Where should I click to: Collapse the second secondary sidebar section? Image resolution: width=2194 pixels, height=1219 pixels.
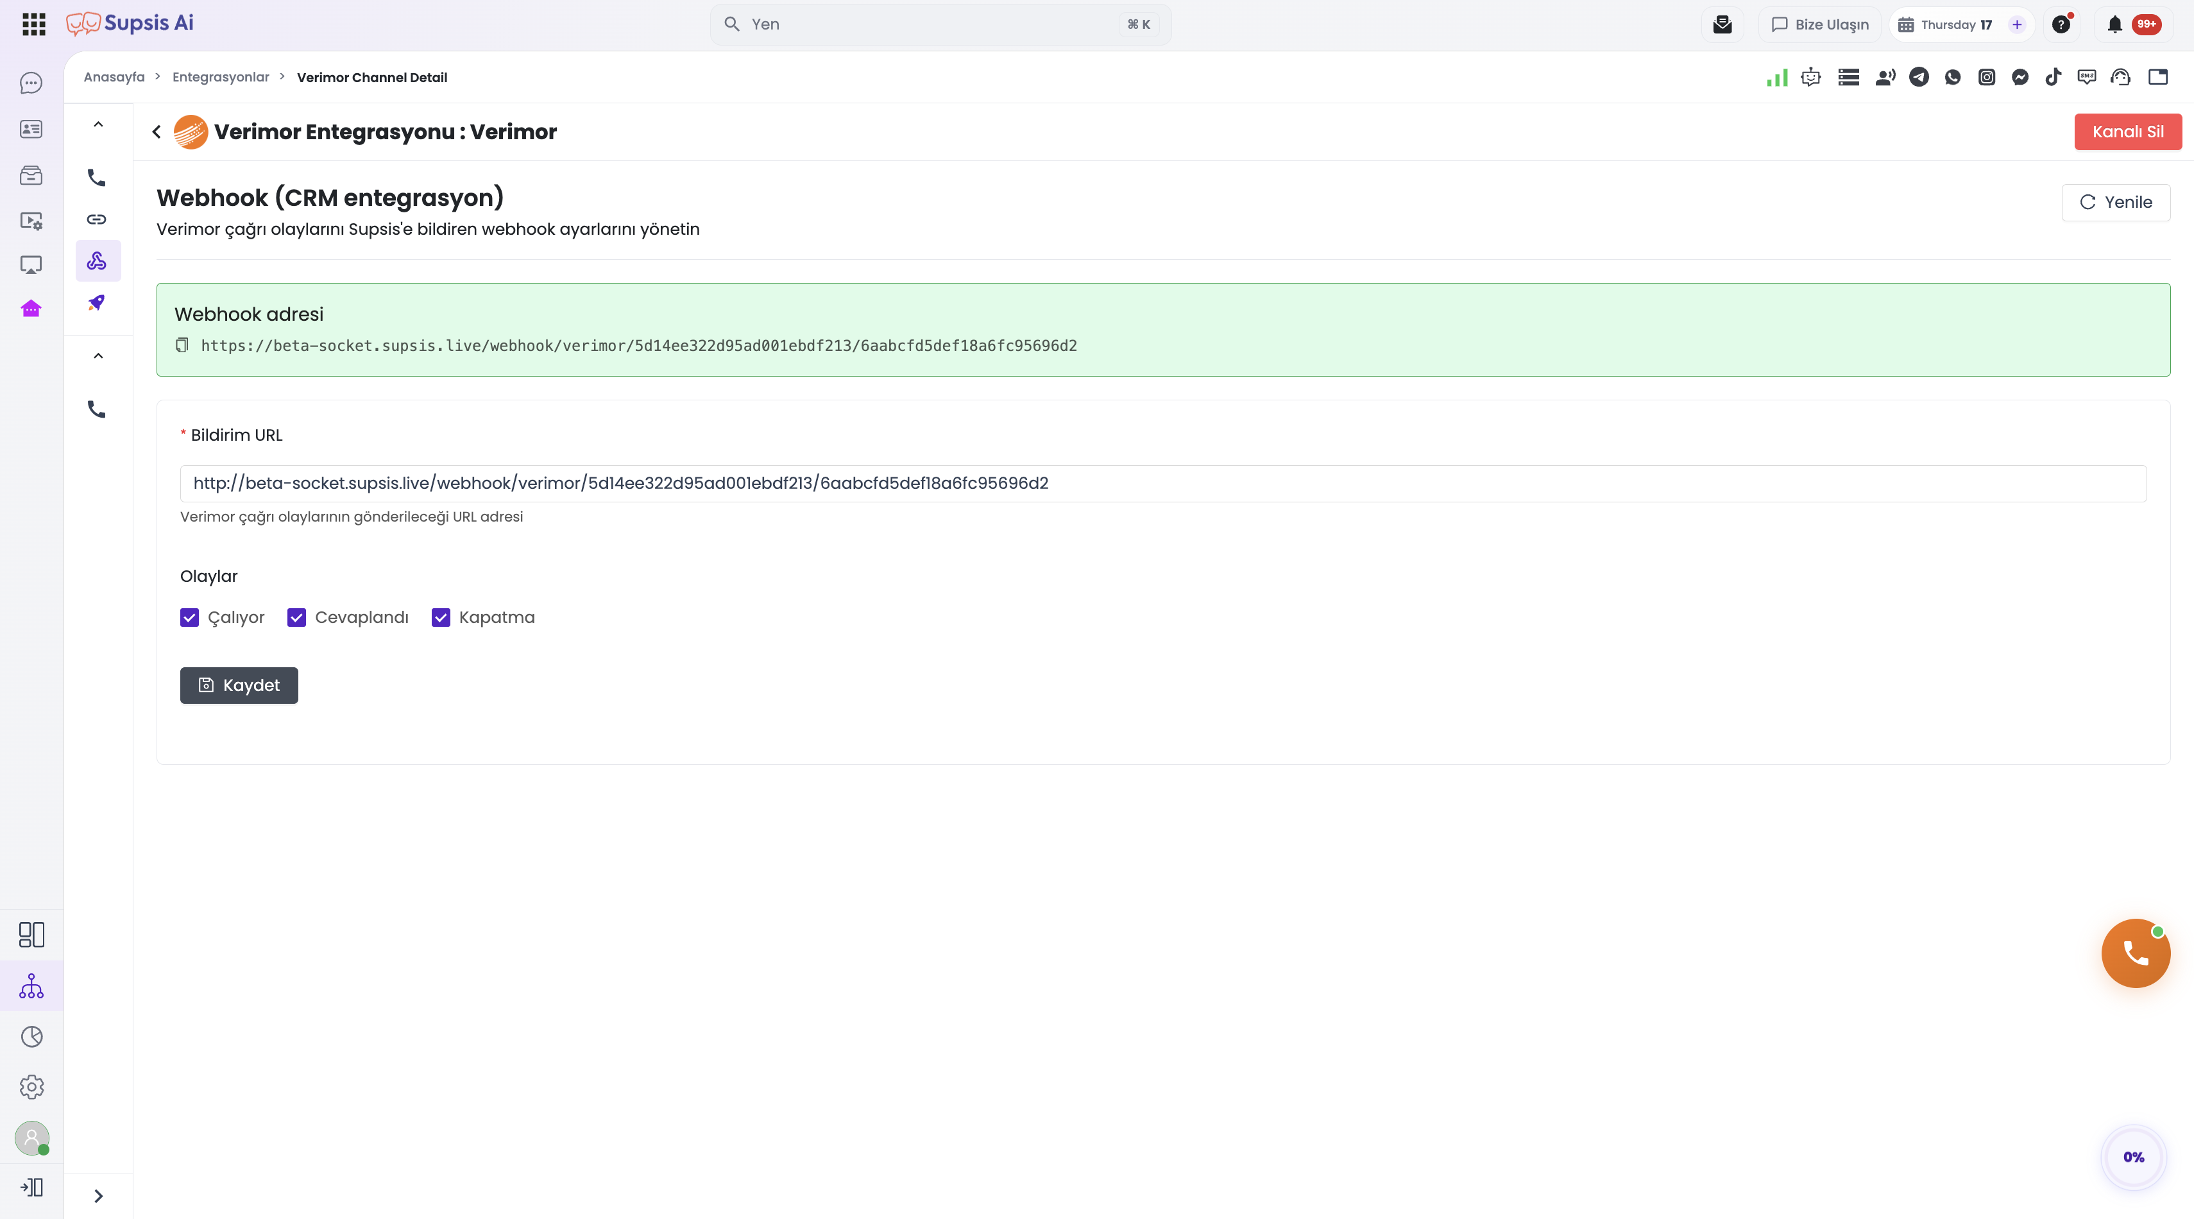coord(99,356)
